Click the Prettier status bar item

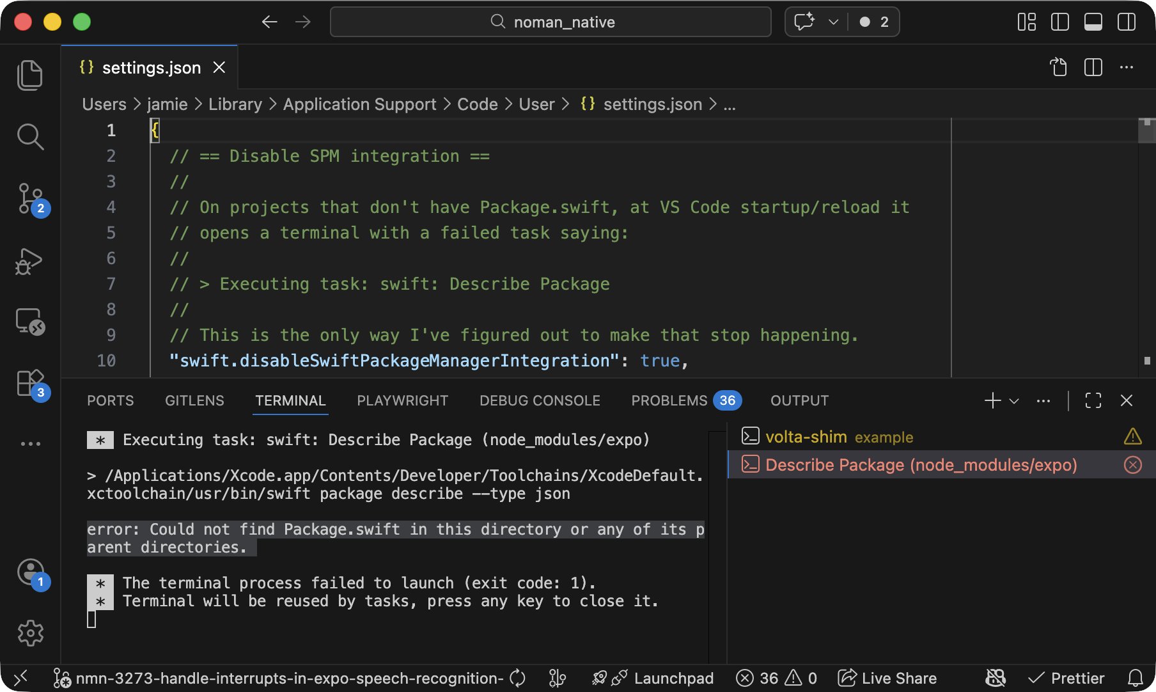pyautogui.click(x=1066, y=678)
